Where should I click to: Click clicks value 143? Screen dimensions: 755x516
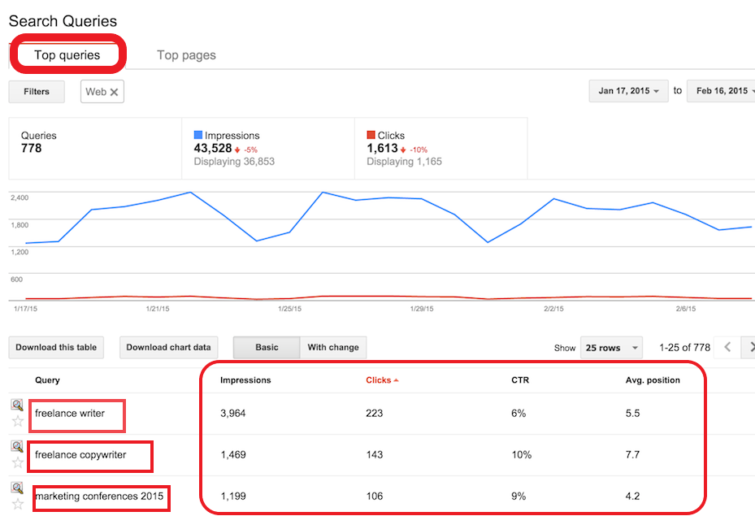(374, 455)
